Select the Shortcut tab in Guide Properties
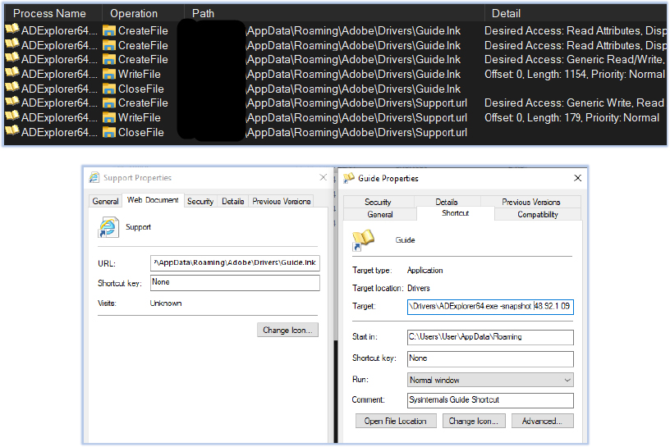 [x=456, y=213]
